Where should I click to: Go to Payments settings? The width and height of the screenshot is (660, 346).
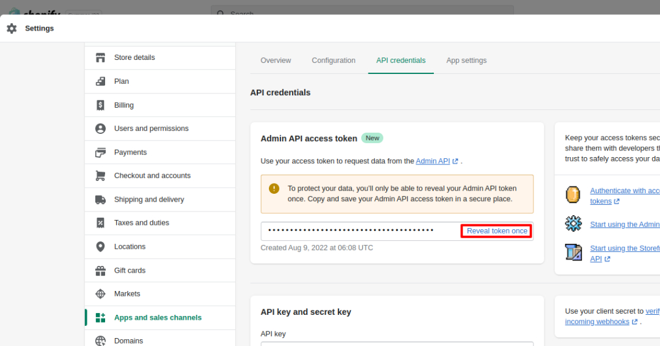(160, 152)
